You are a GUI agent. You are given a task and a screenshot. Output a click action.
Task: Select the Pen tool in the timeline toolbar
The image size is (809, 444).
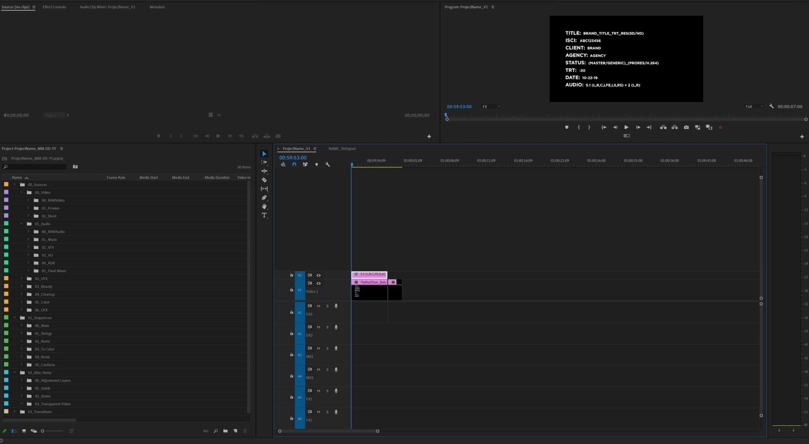click(264, 198)
